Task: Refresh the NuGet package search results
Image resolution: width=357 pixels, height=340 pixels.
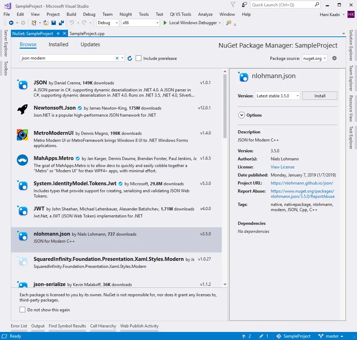Action: tap(130, 58)
